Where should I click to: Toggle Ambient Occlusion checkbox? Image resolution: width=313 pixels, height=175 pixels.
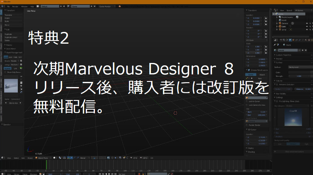pyautogui.click(x=277, y=84)
